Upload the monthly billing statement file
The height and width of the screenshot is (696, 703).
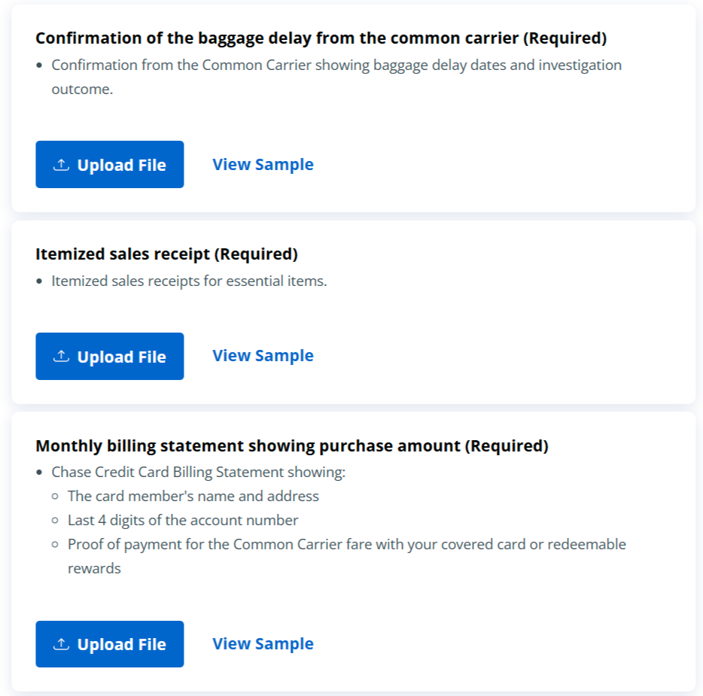click(x=110, y=644)
